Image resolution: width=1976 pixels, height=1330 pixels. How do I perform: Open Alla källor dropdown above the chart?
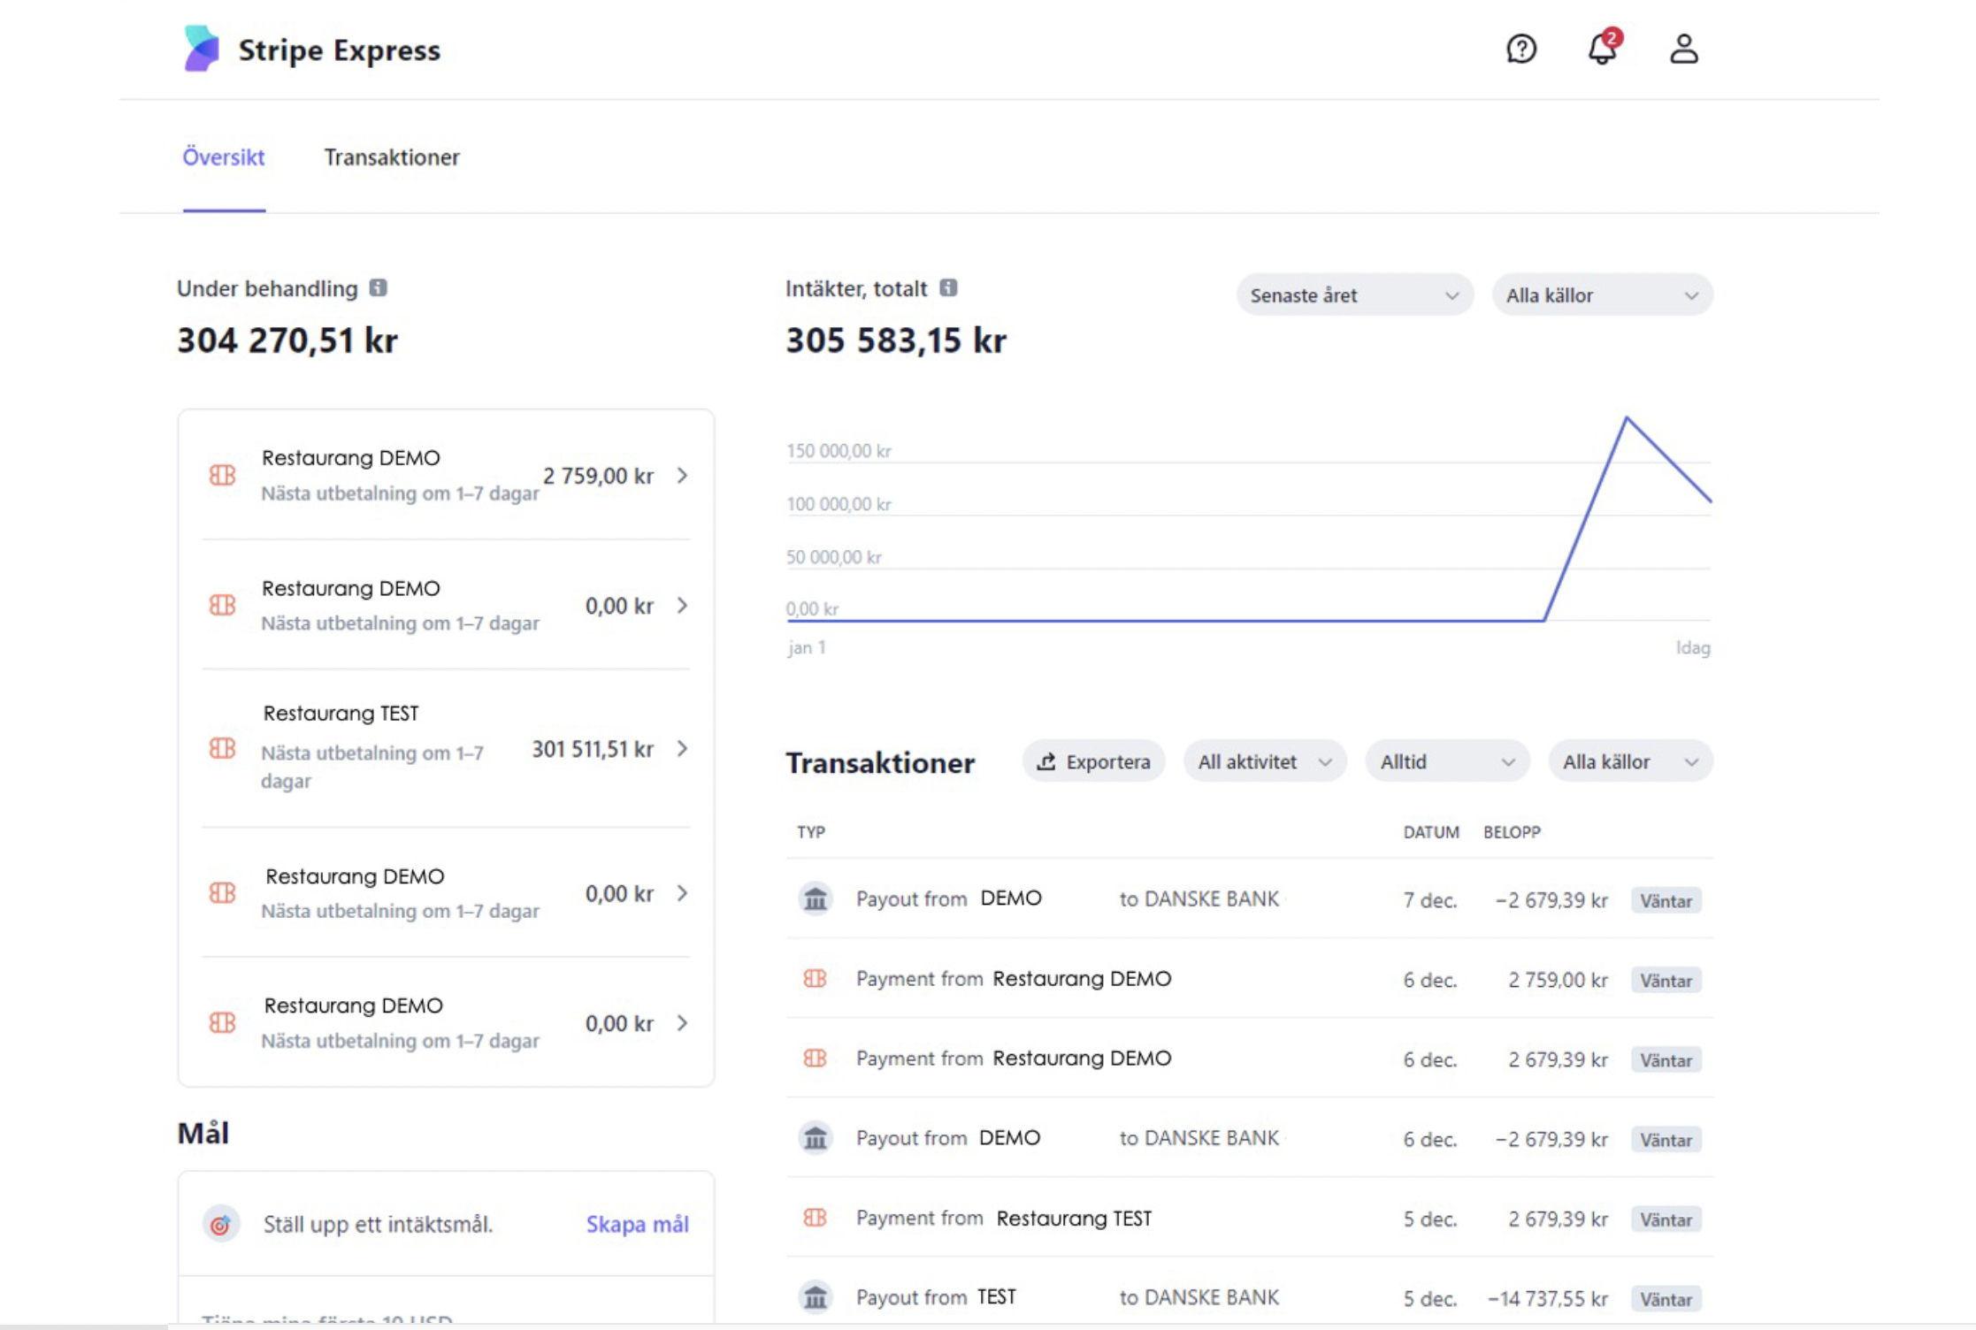click(1602, 295)
